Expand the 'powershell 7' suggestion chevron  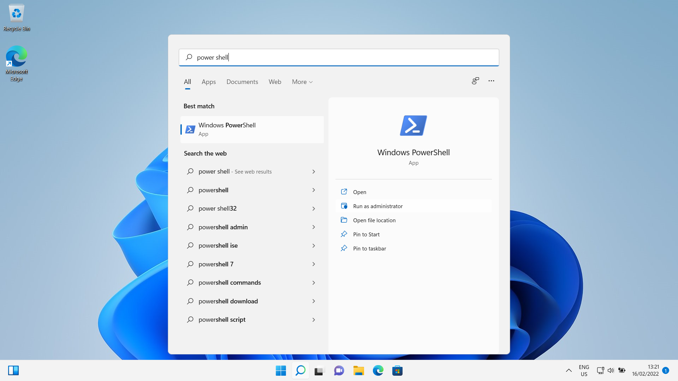click(314, 264)
